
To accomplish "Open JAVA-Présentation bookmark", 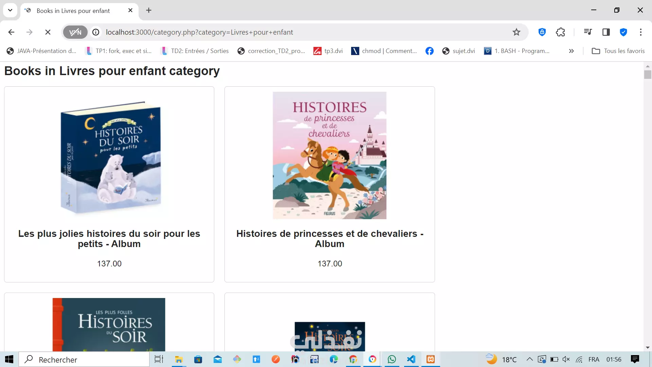I will (x=41, y=51).
